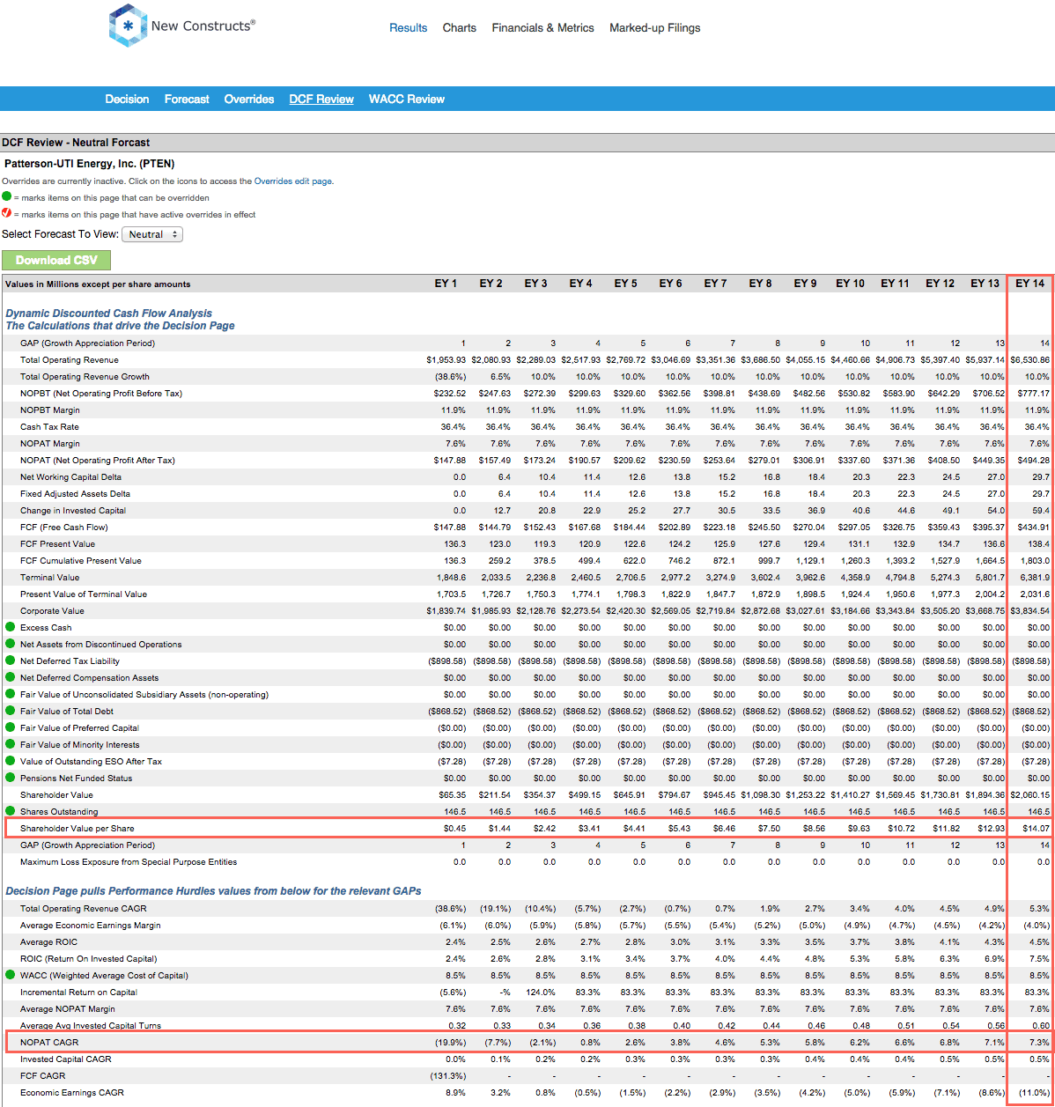The width and height of the screenshot is (1055, 1107).
Task: Click the Total Operating Revenue row label
Action: coord(70,359)
